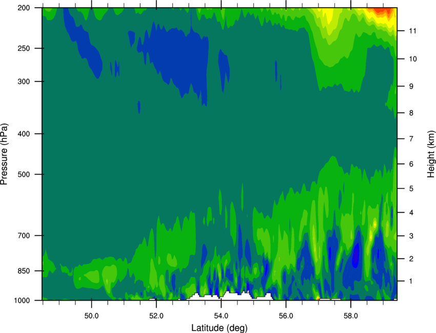Pick the 2 km height label
The width and height of the screenshot is (436, 333).
[x=411, y=259]
